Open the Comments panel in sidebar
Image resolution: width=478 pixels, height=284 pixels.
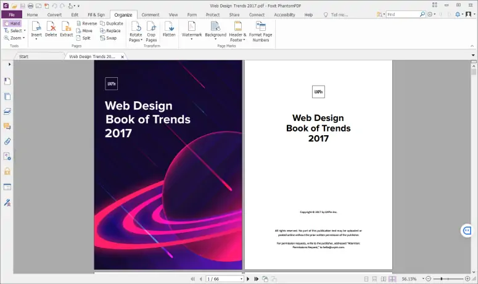(7, 127)
